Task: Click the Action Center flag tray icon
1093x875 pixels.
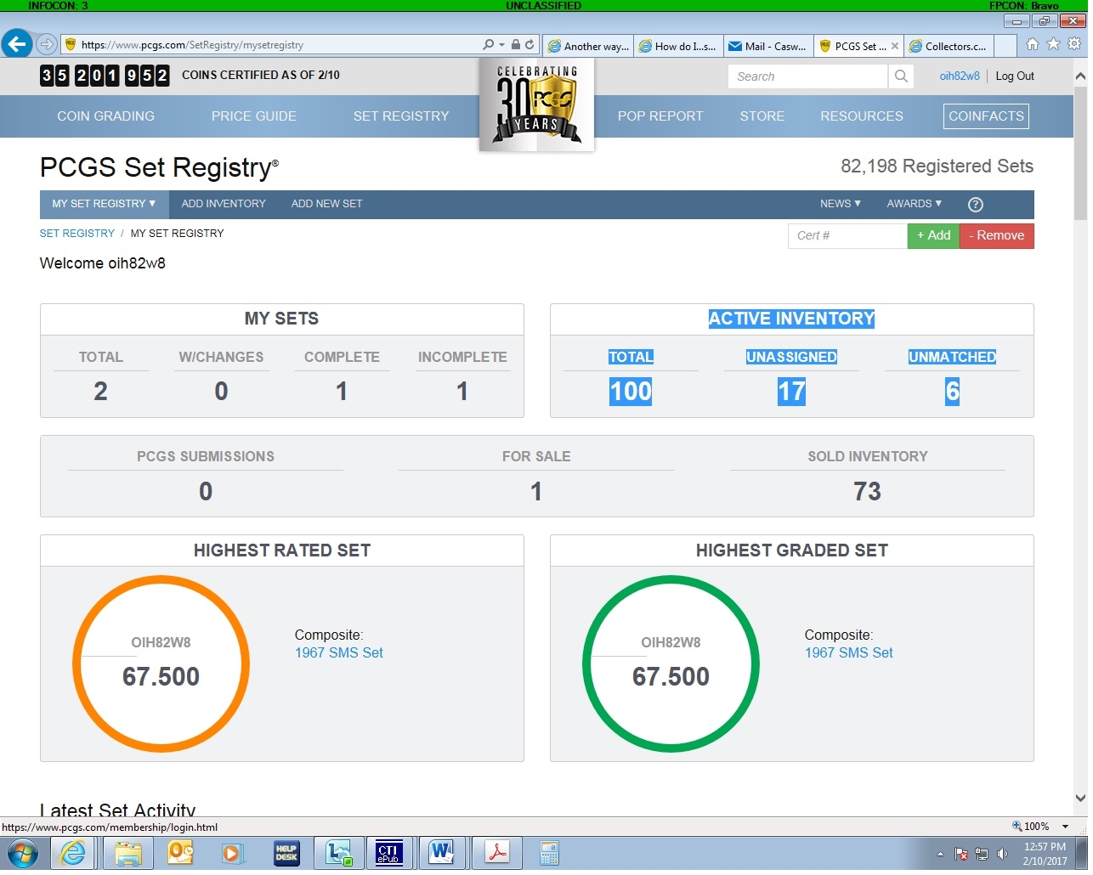Action: click(x=961, y=854)
